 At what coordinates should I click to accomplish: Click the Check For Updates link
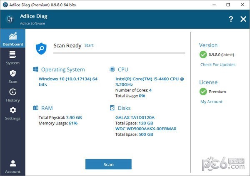click(218, 64)
